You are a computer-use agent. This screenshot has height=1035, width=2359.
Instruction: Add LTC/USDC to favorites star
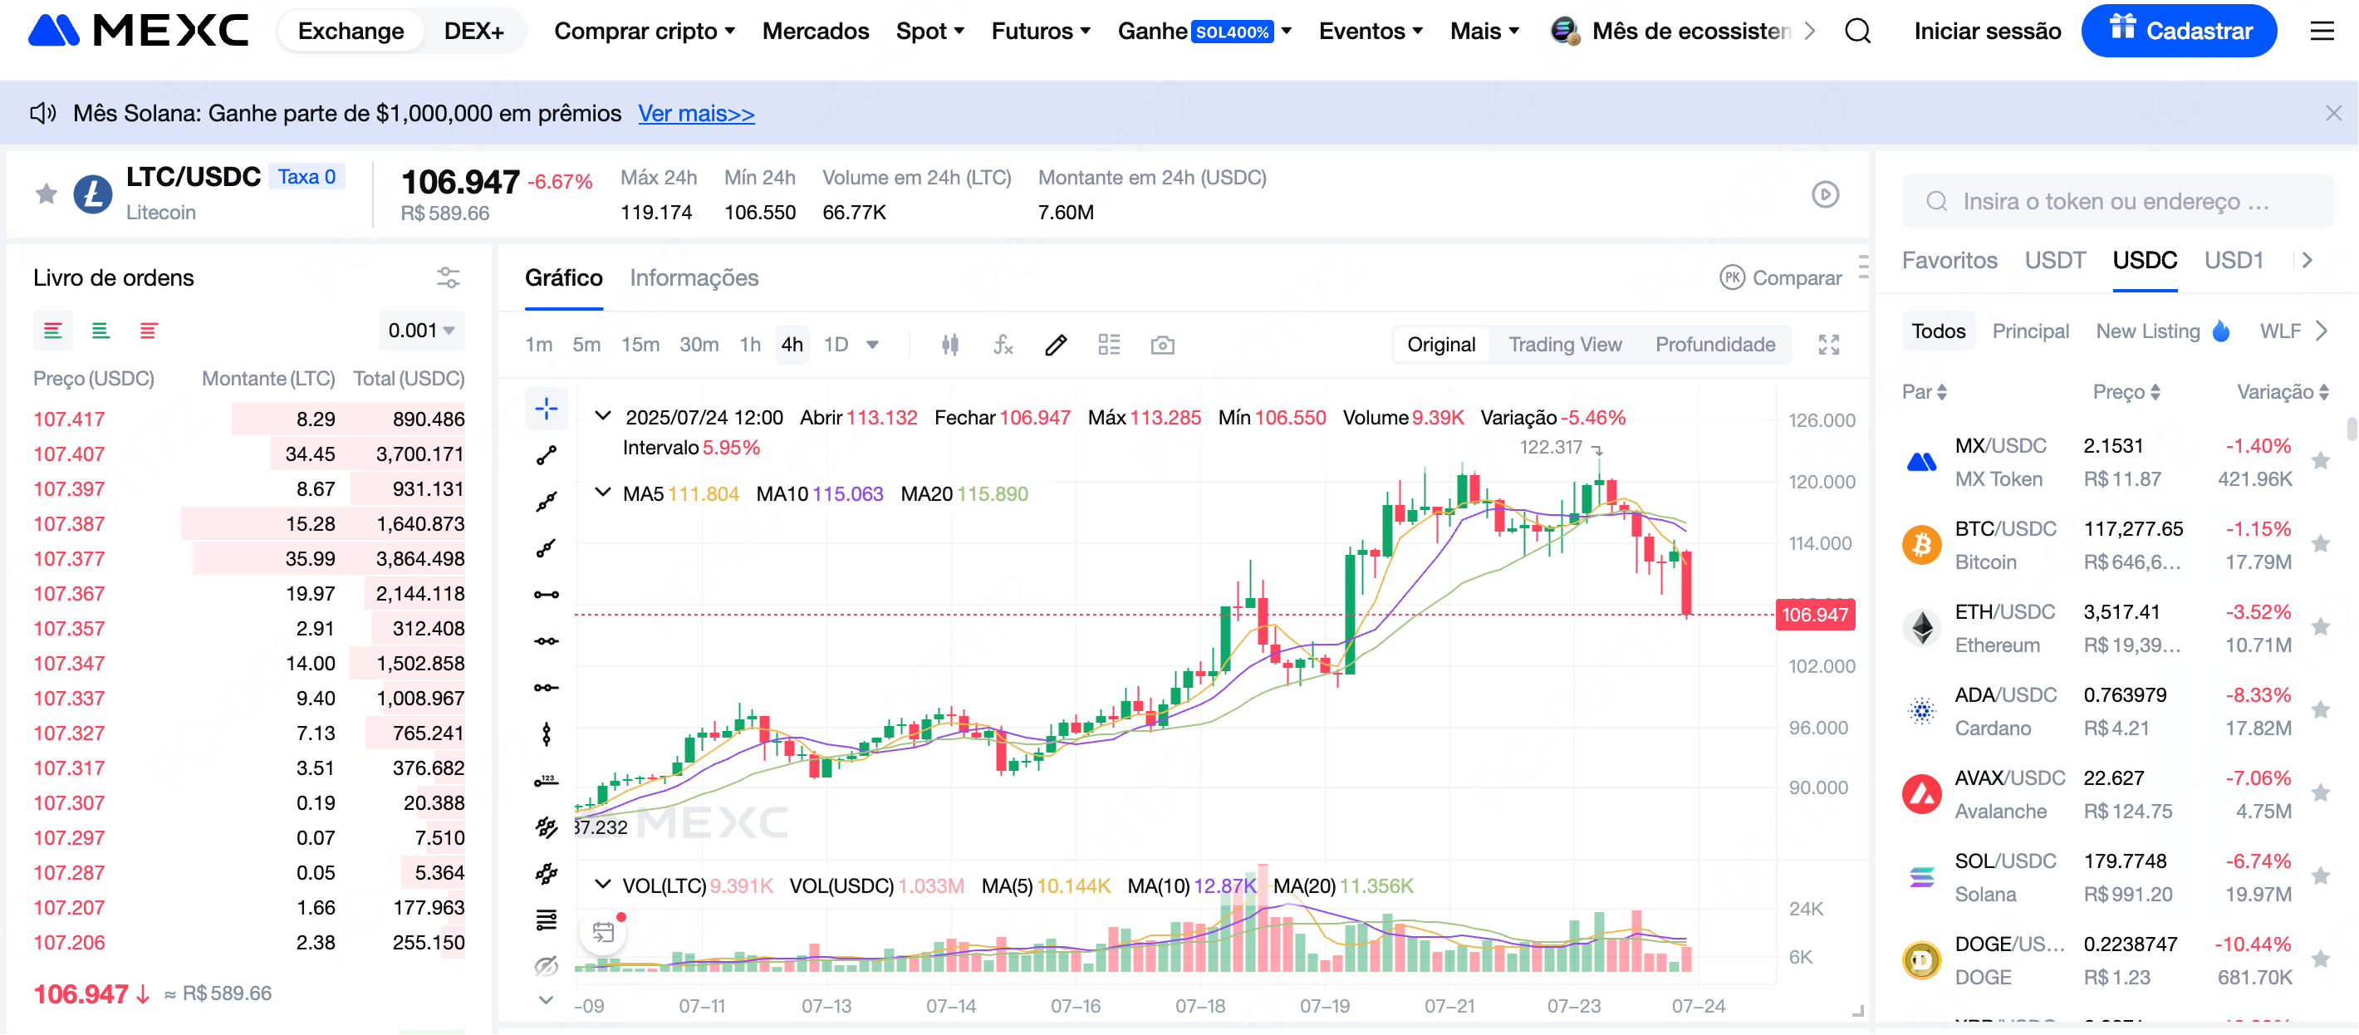point(46,194)
